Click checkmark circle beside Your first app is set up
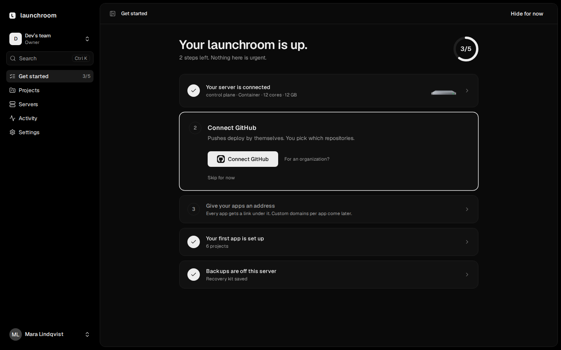Viewport: 561px width, 350px height. [x=194, y=242]
